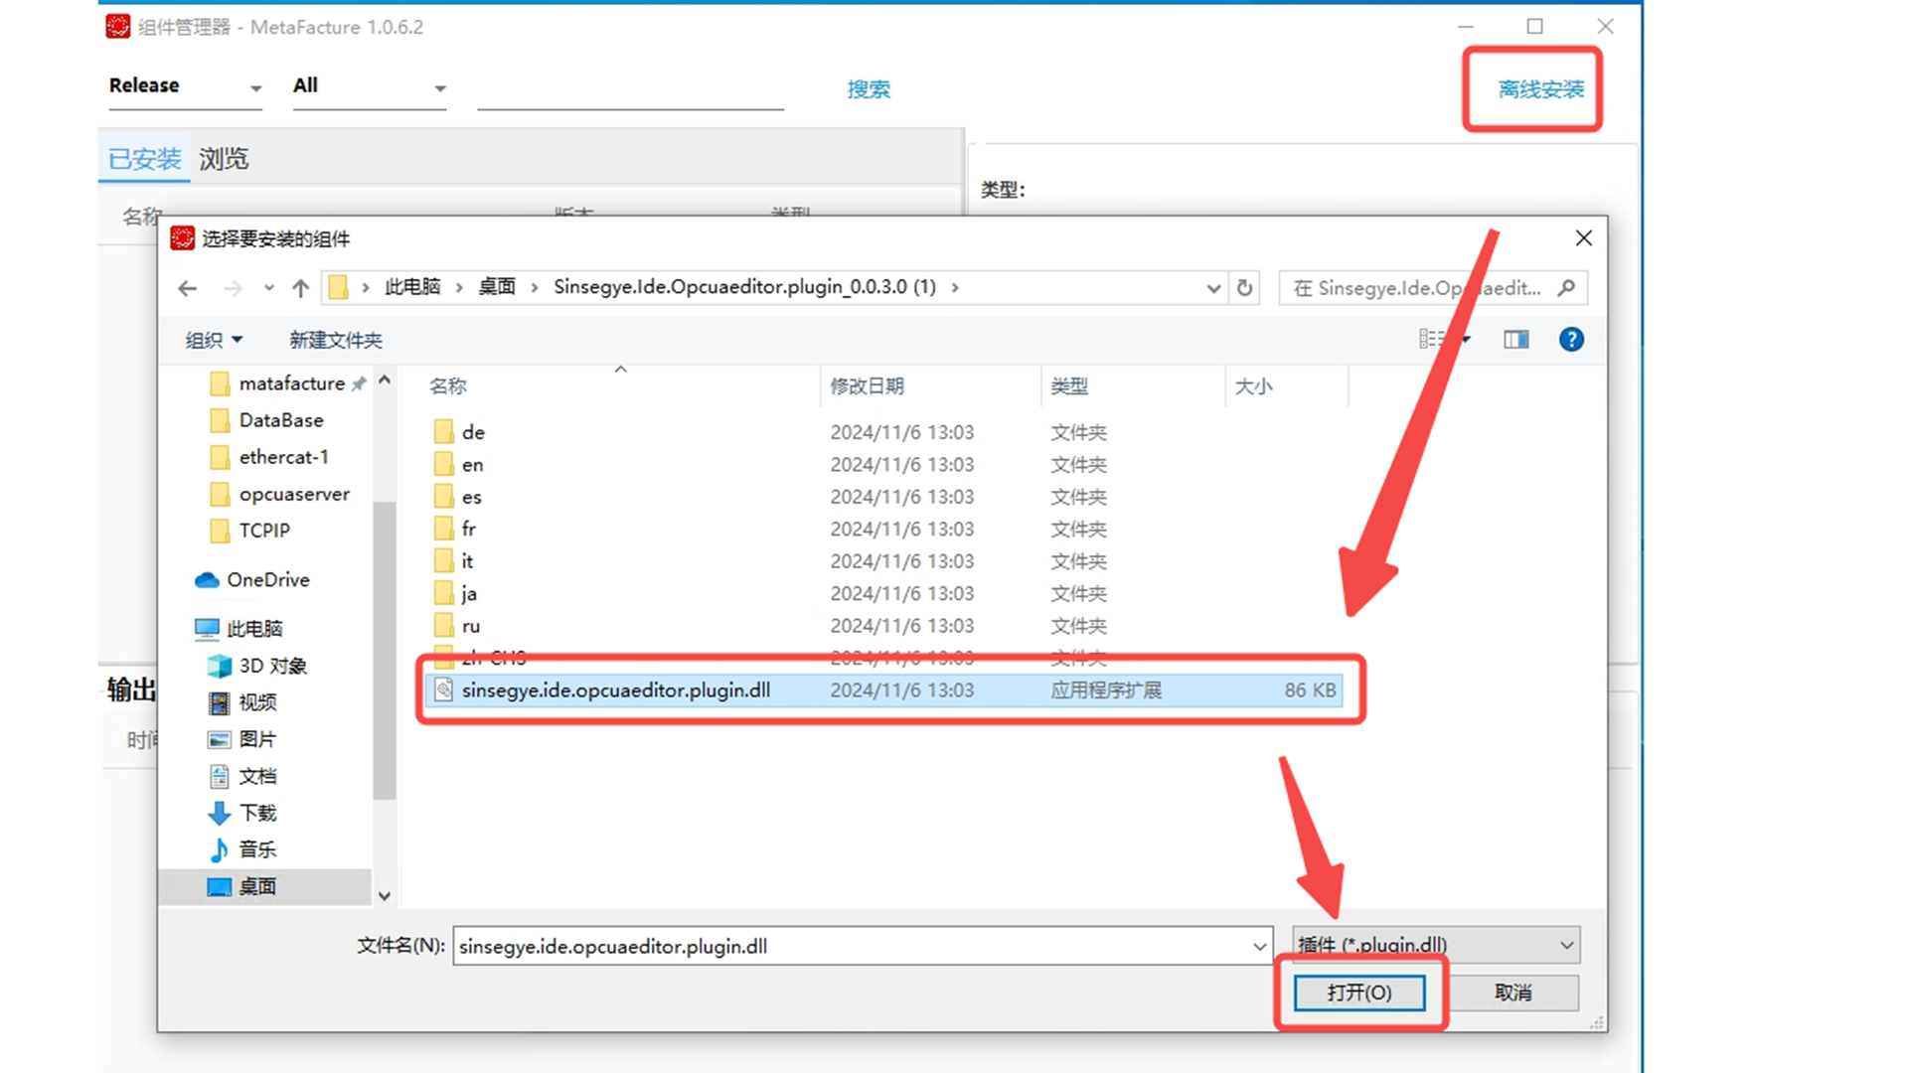Click the refresh address bar icon
Viewport: 1908px width, 1073px height.
pyautogui.click(x=1244, y=288)
